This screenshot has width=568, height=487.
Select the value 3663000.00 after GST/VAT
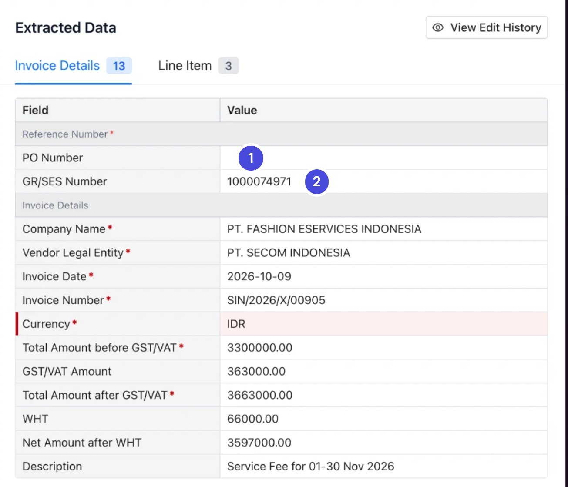260,395
